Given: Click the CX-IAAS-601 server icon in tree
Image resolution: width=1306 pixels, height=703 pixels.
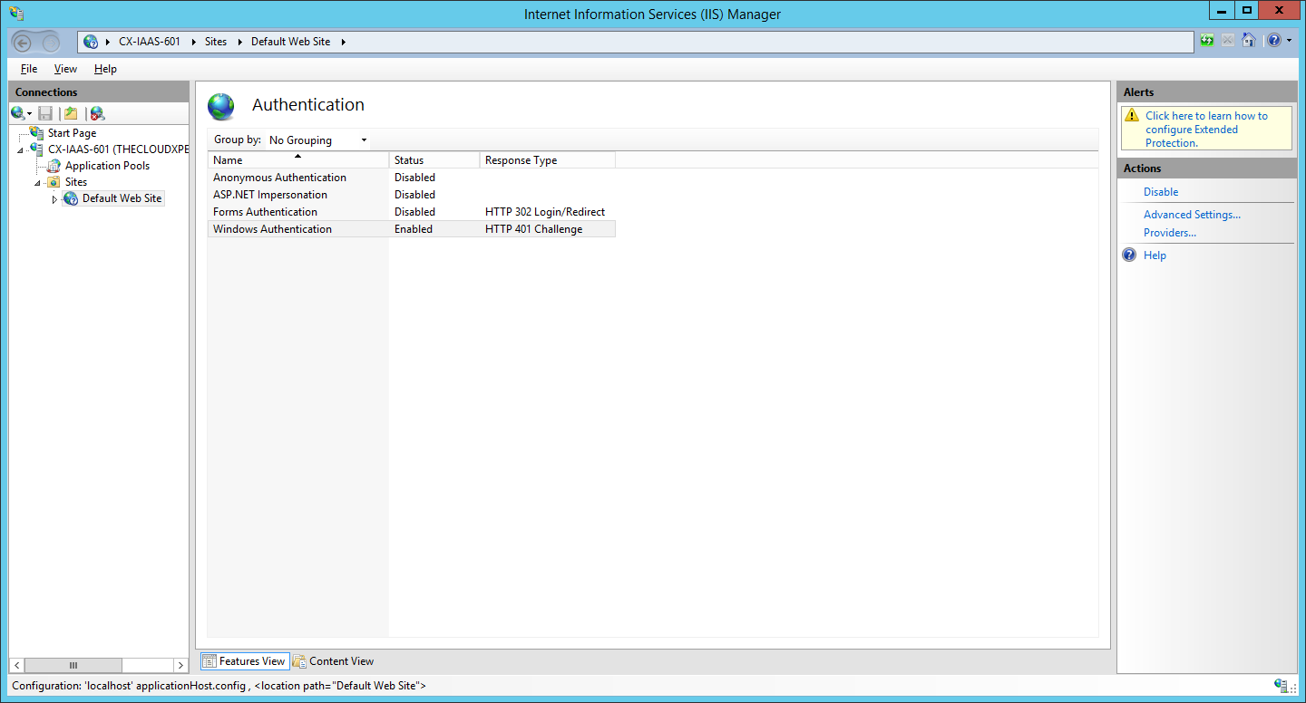Looking at the screenshot, I should pyautogui.click(x=37, y=149).
